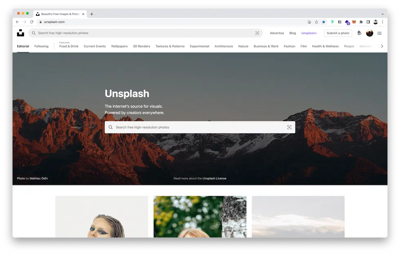Open the Blog link
This screenshot has height=254, width=400.
[x=293, y=33]
